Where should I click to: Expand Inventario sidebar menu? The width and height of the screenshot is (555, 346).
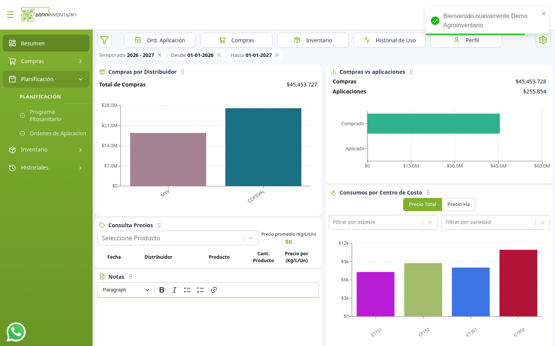click(x=46, y=150)
